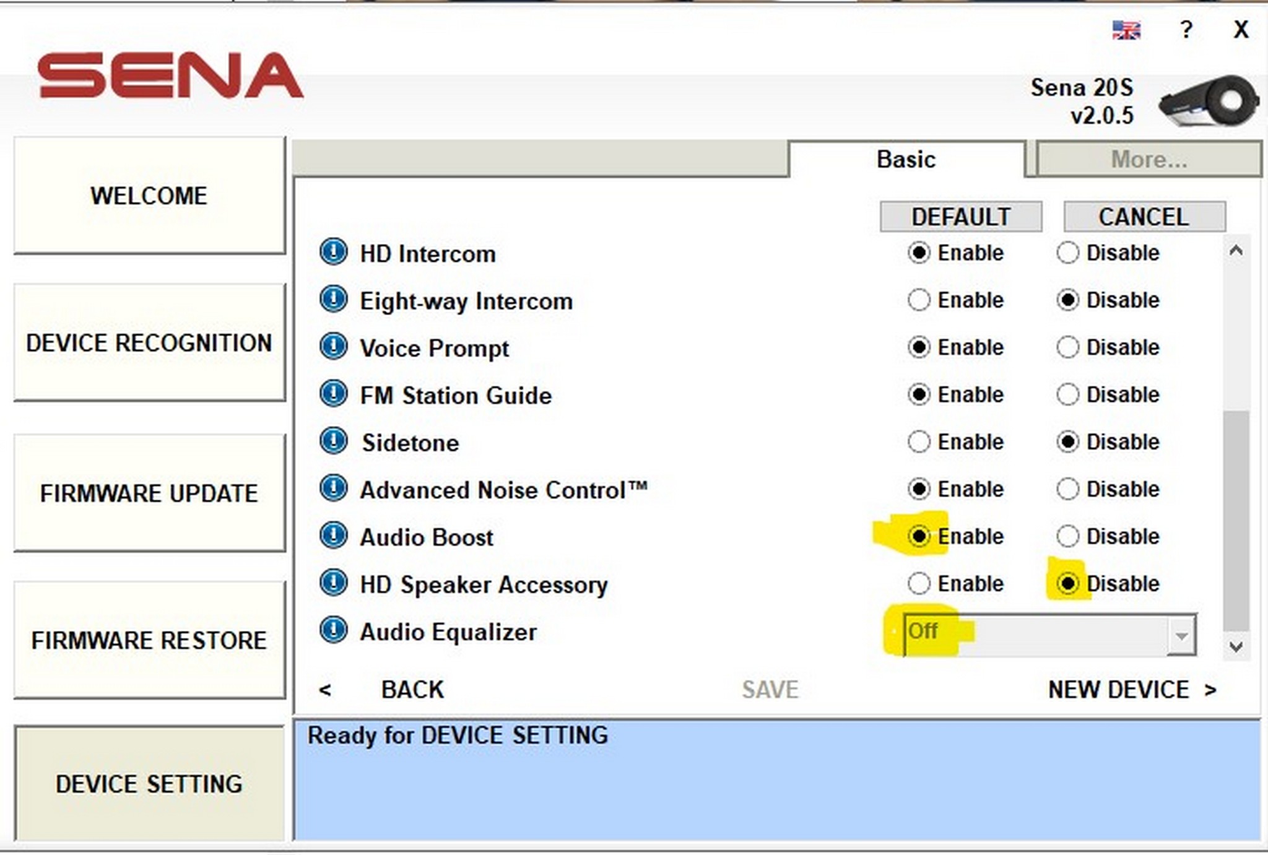
Task: Click scrollbar up arrow in settings list
Action: (x=1236, y=251)
